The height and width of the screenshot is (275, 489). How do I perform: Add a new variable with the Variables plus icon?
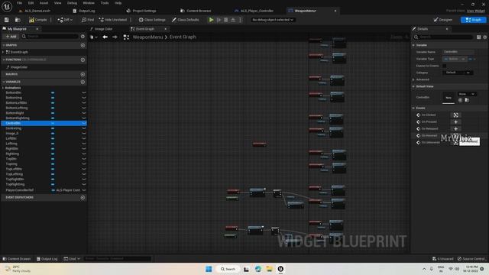[83, 82]
